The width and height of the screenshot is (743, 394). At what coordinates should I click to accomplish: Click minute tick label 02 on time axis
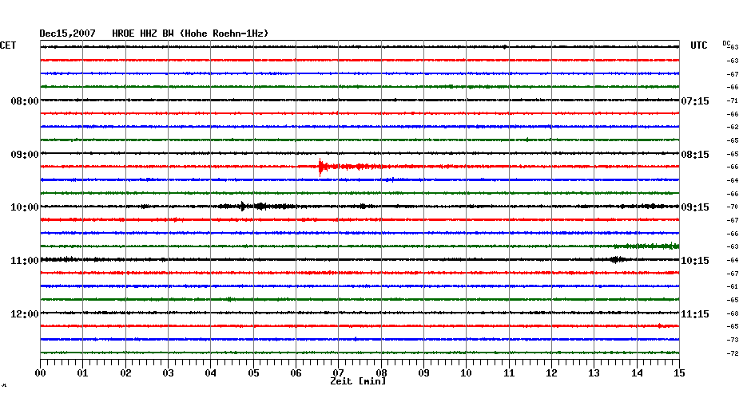coord(125,373)
